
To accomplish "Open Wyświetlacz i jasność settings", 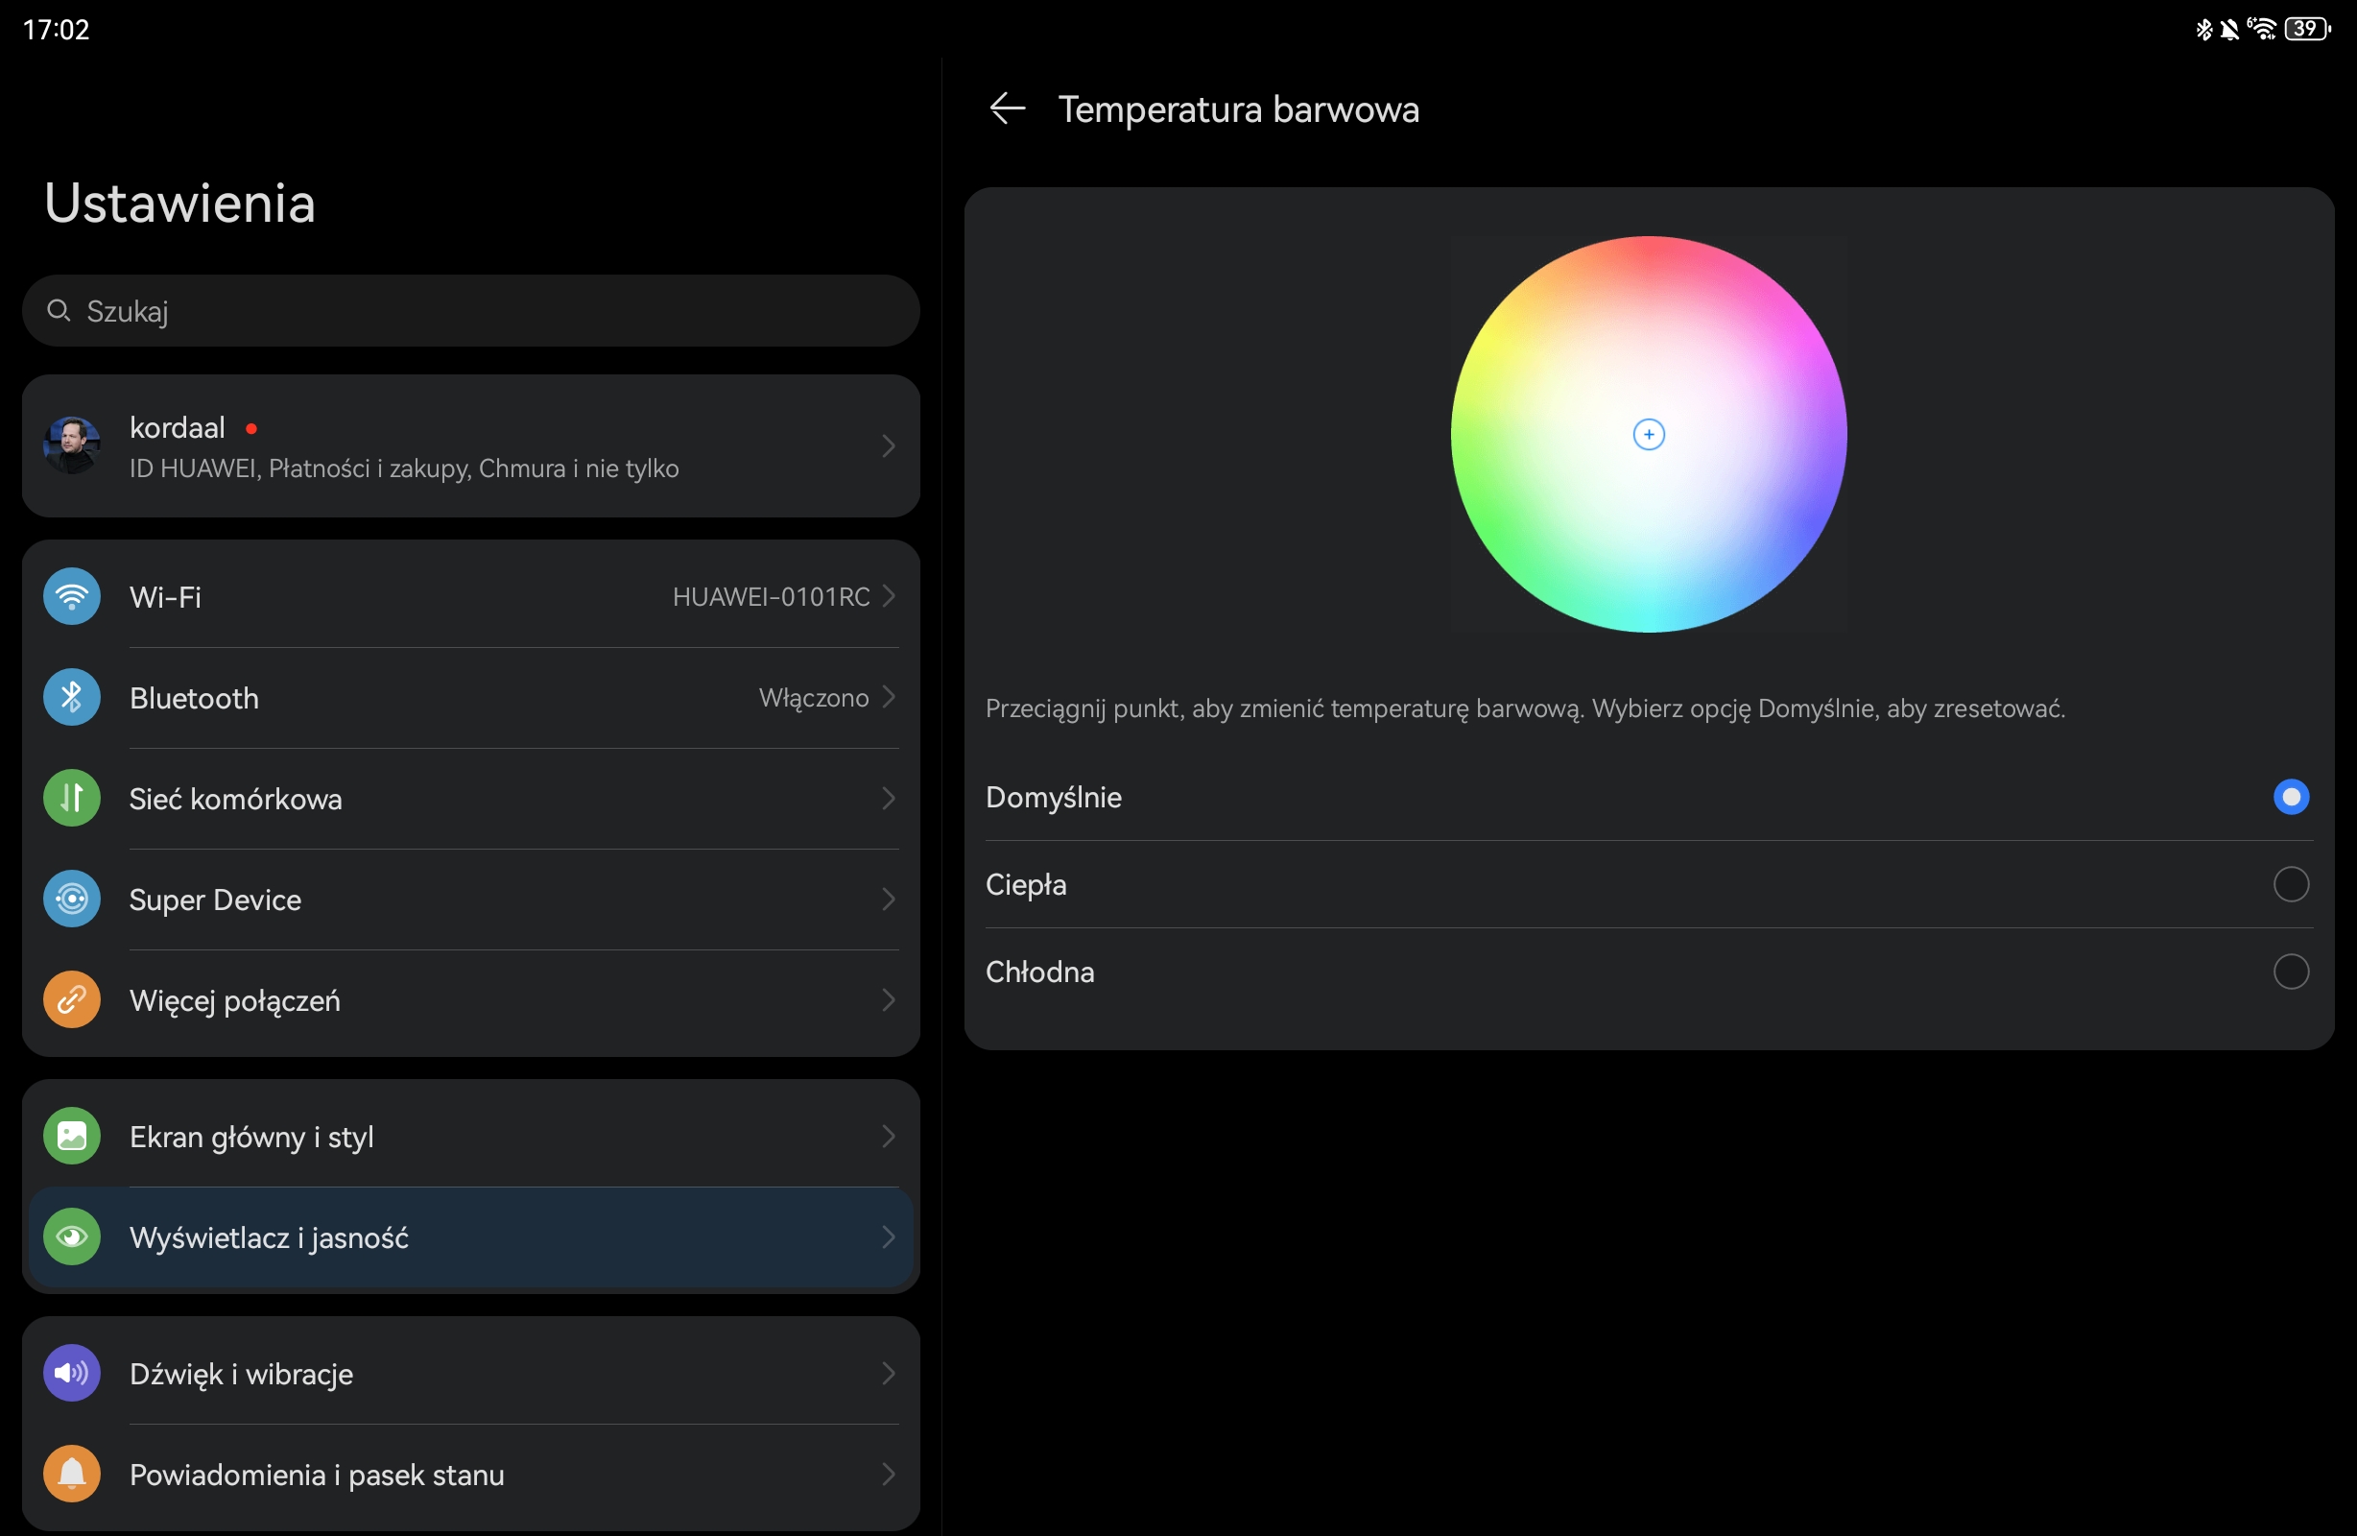I will click(470, 1236).
